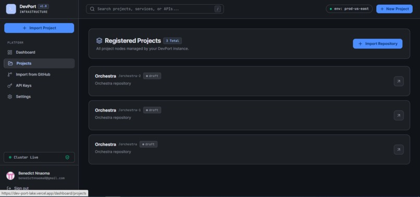The width and height of the screenshot is (420, 197).
Task: Click the Registered Projects heading
Action: coord(133,41)
